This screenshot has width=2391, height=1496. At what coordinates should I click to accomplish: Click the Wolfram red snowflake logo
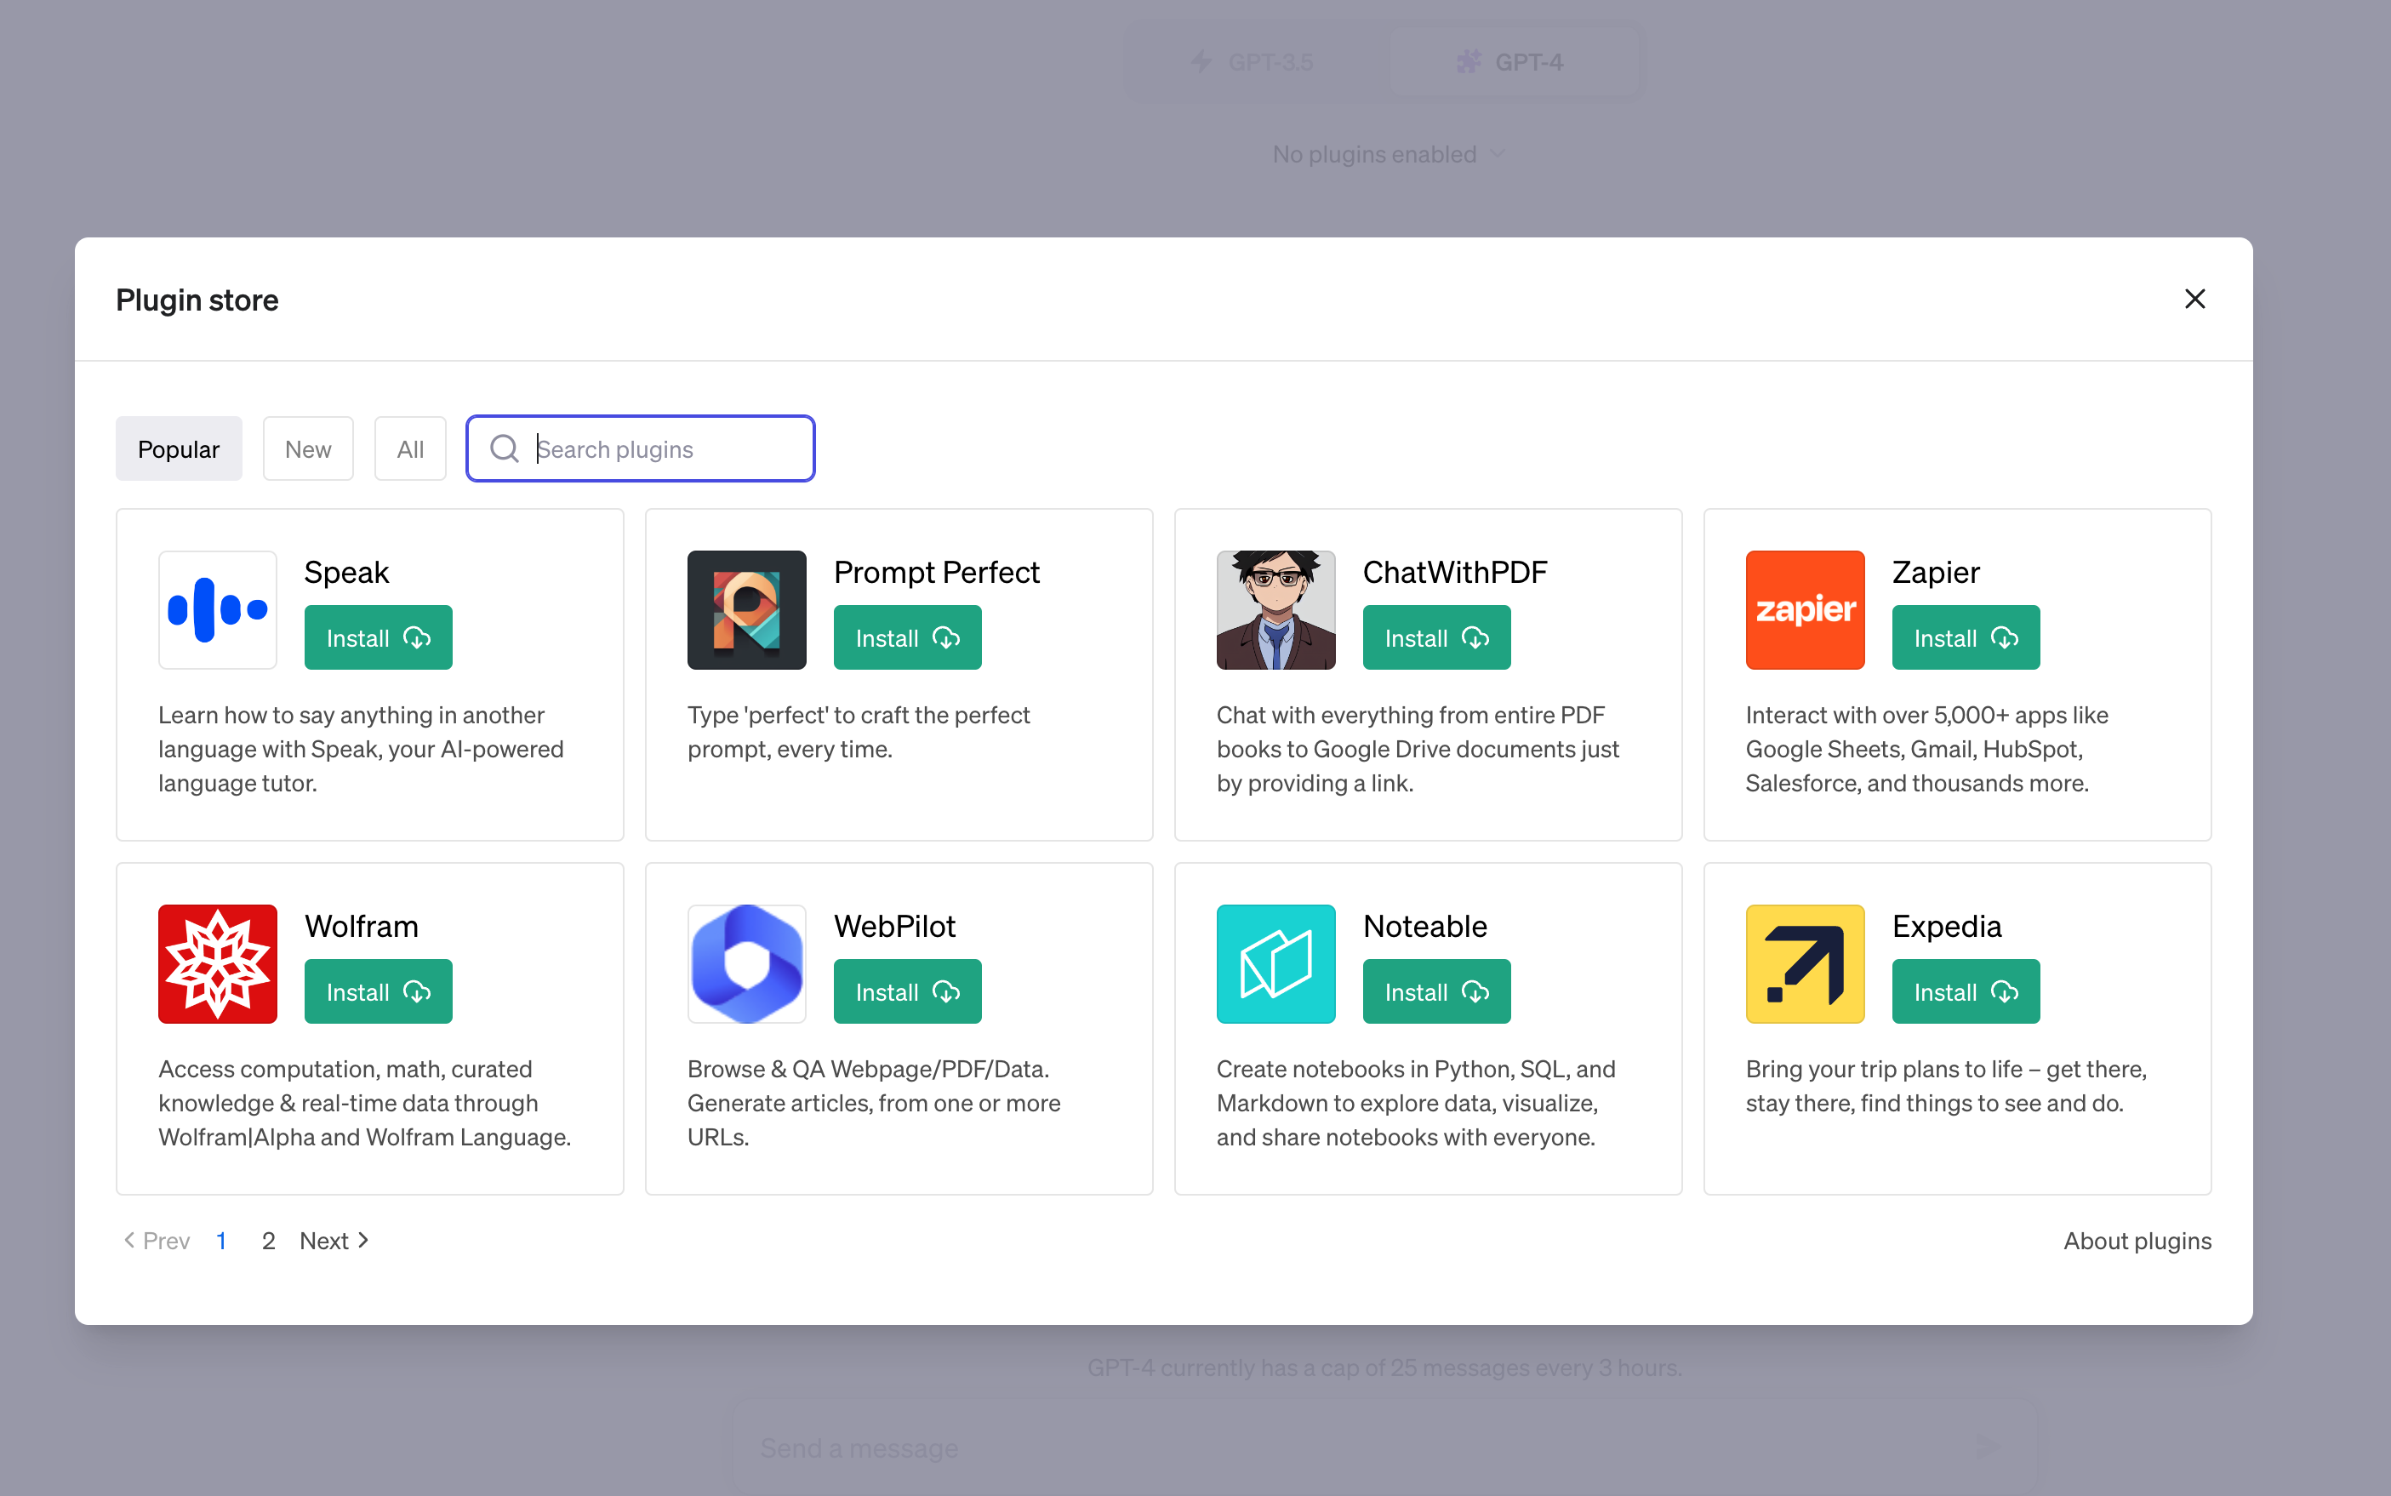pyautogui.click(x=218, y=963)
